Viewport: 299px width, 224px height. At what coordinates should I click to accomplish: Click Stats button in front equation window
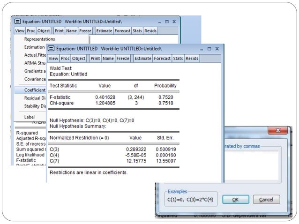(x=178, y=59)
